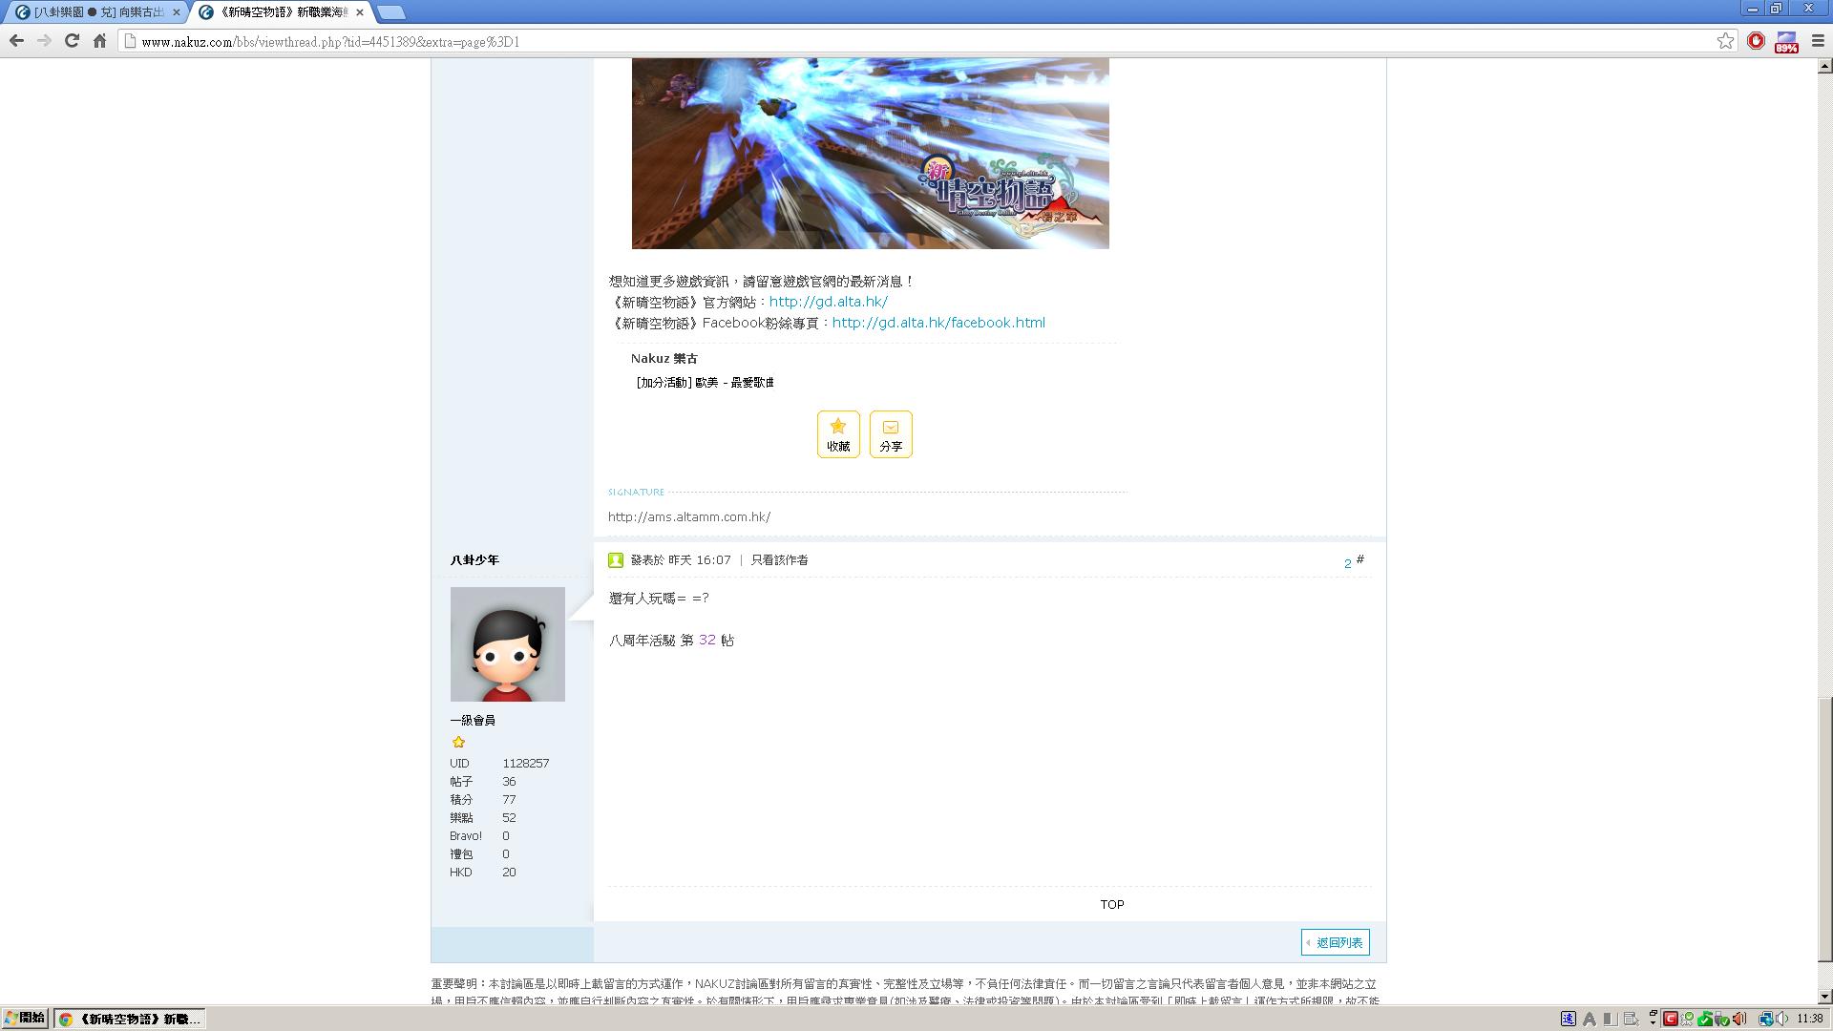Reload the current page
The width and height of the screenshot is (1833, 1031).
tap(72, 41)
